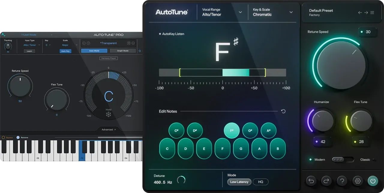Image resolution: width=384 pixels, height=193 pixels.
Task: Click next preset arrow in Auto-Tune Pro
Action: [88, 43]
